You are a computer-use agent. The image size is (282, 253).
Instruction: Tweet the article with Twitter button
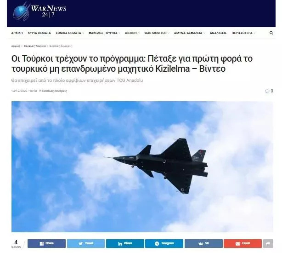click(86, 243)
